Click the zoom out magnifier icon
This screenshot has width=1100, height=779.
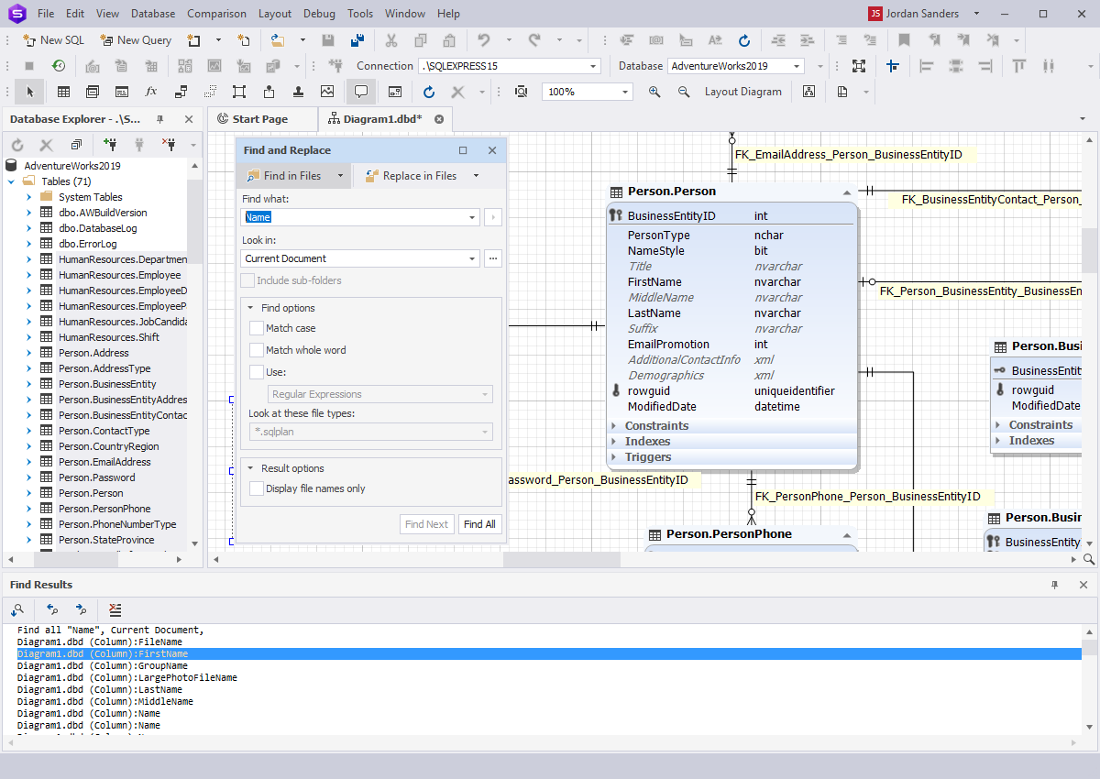click(684, 92)
